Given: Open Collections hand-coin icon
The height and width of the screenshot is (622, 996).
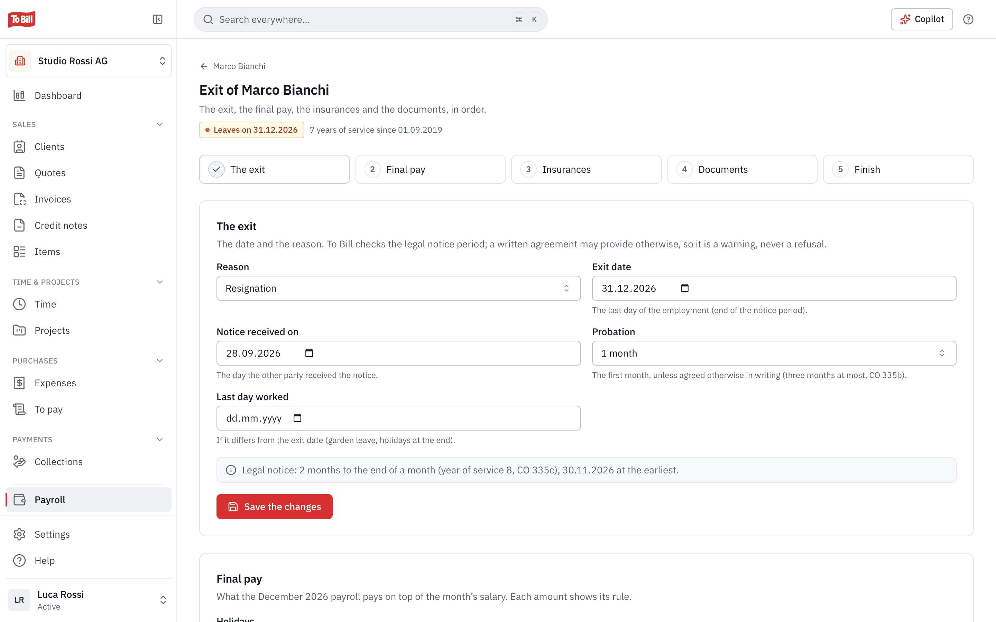Looking at the screenshot, I should pos(19,462).
